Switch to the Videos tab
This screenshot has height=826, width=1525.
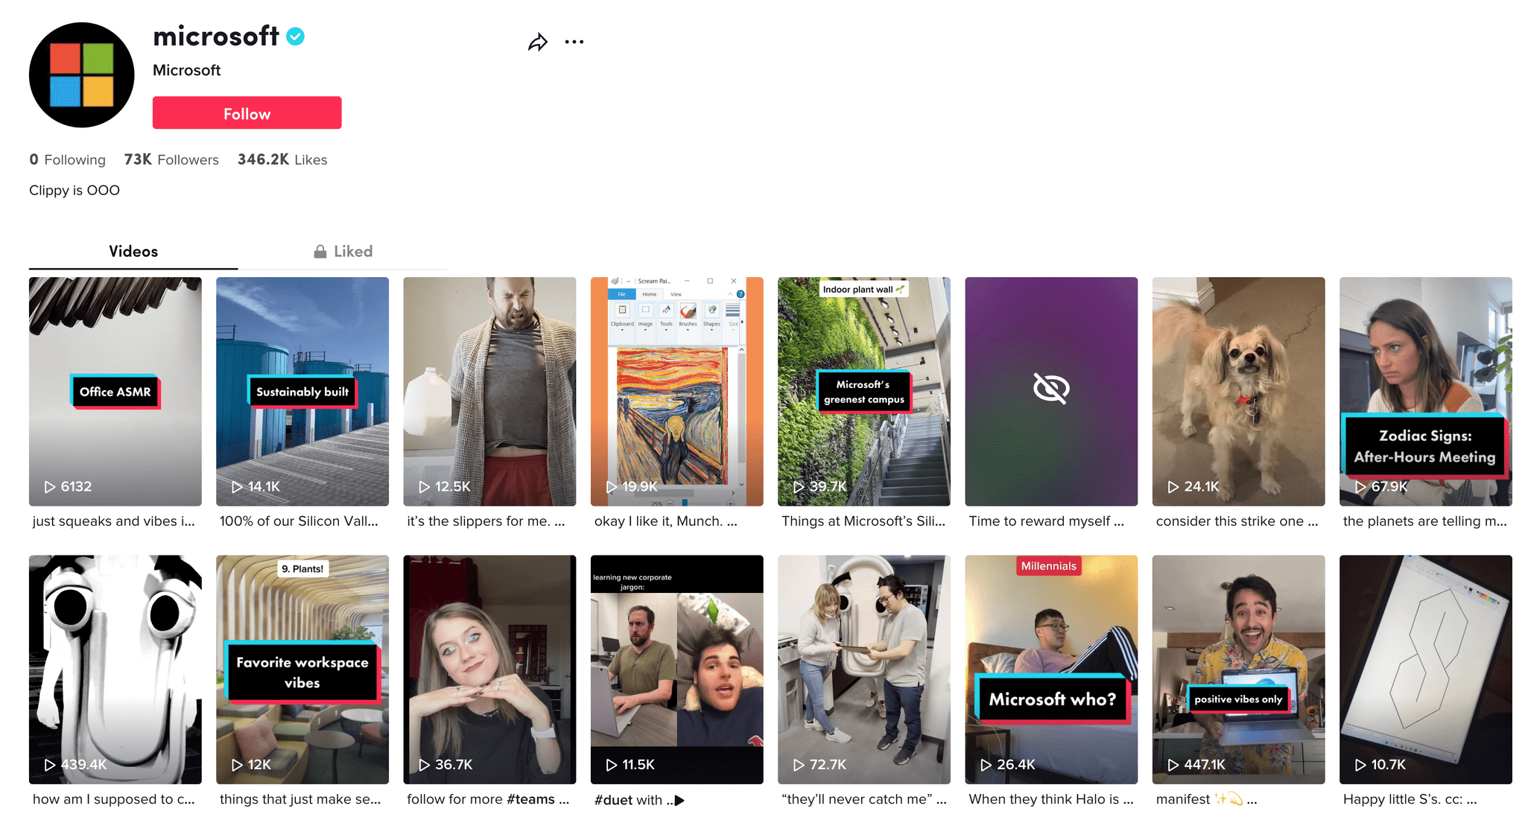(x=133, y=252)
